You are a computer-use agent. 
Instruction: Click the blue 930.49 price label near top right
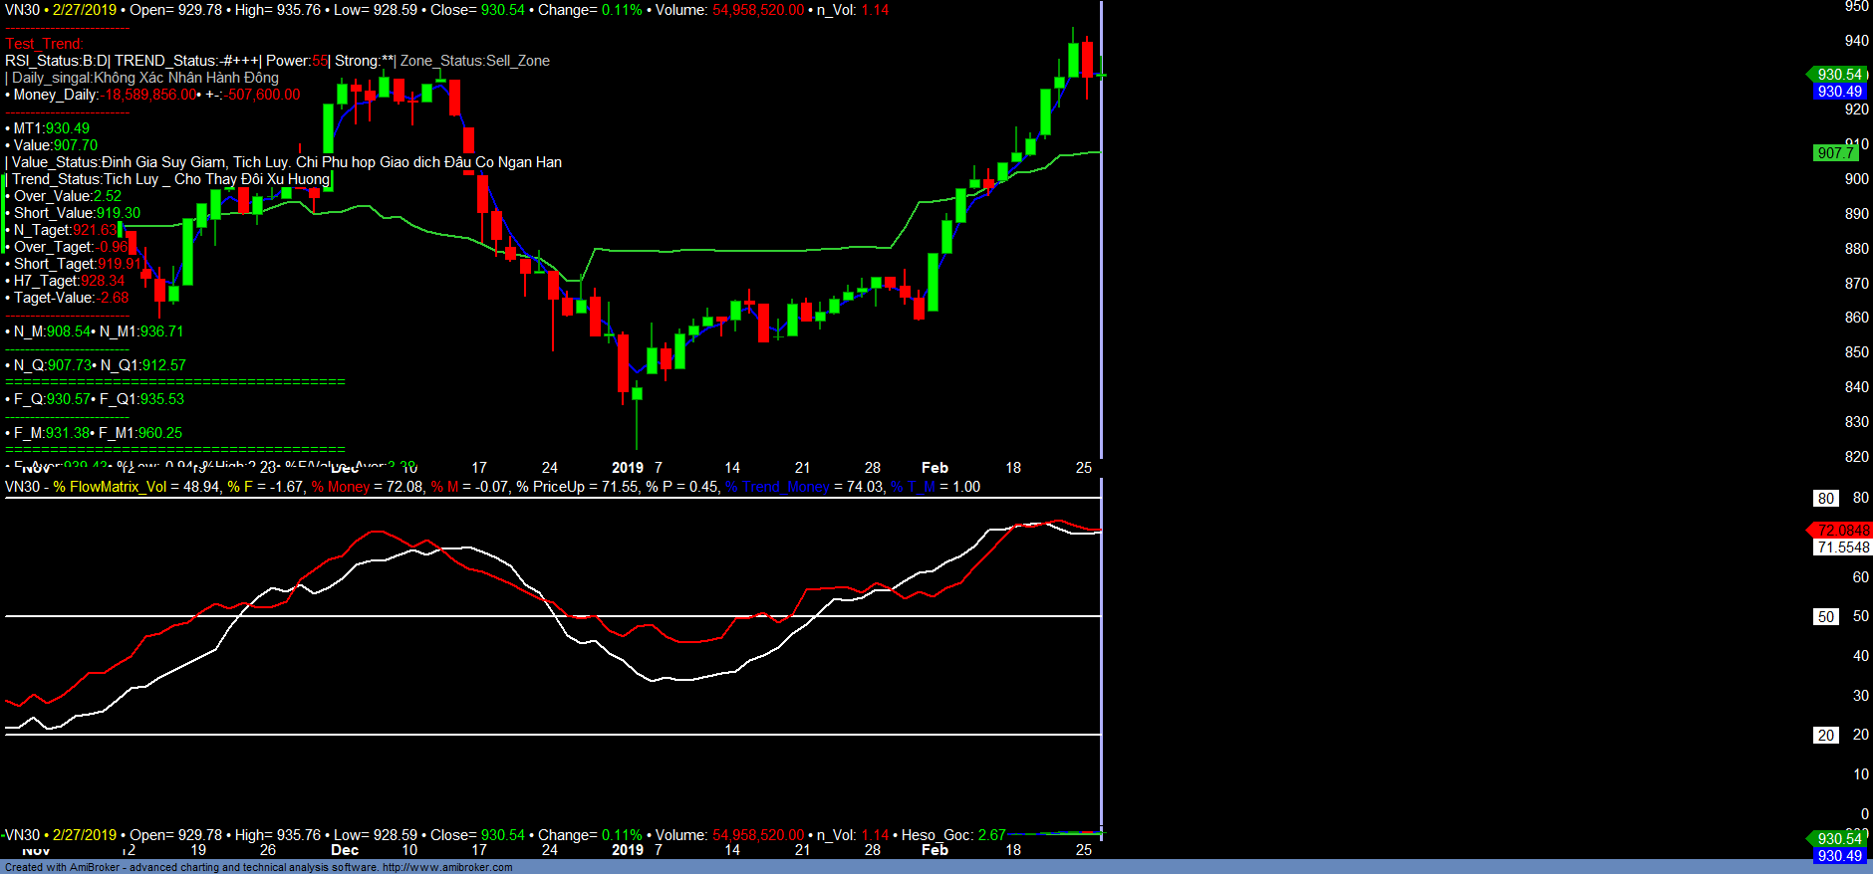tap(1838, 92)
